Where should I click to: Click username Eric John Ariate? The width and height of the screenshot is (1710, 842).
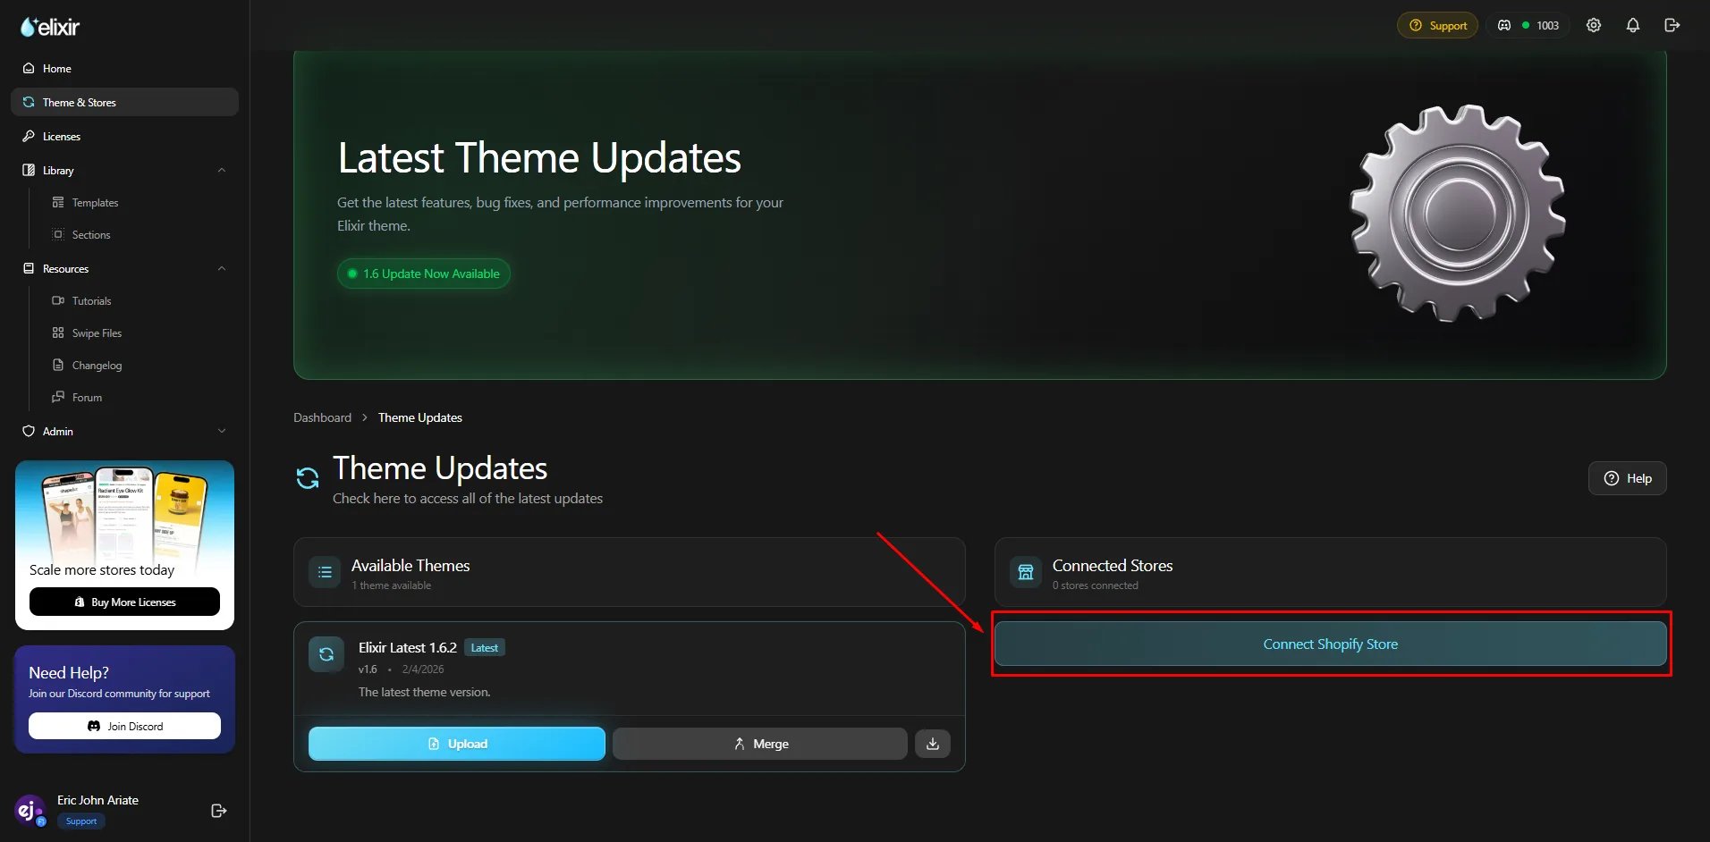coord(97,800)
